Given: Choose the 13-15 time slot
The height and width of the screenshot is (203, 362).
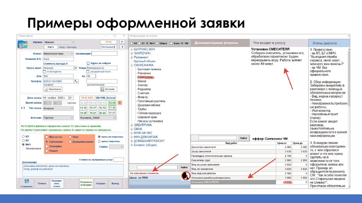Looking at the screenshot, I should pyautogui.click(x=112, y=103).
